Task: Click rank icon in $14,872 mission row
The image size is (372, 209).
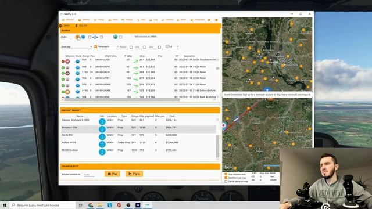Action: coord(77,67)
